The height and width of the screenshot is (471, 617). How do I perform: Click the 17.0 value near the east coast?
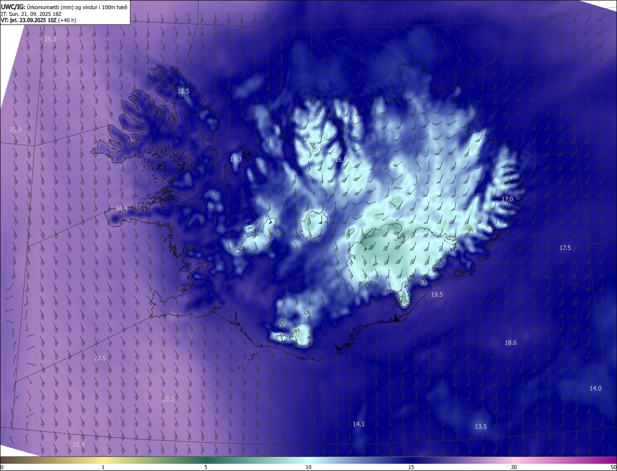507,199
